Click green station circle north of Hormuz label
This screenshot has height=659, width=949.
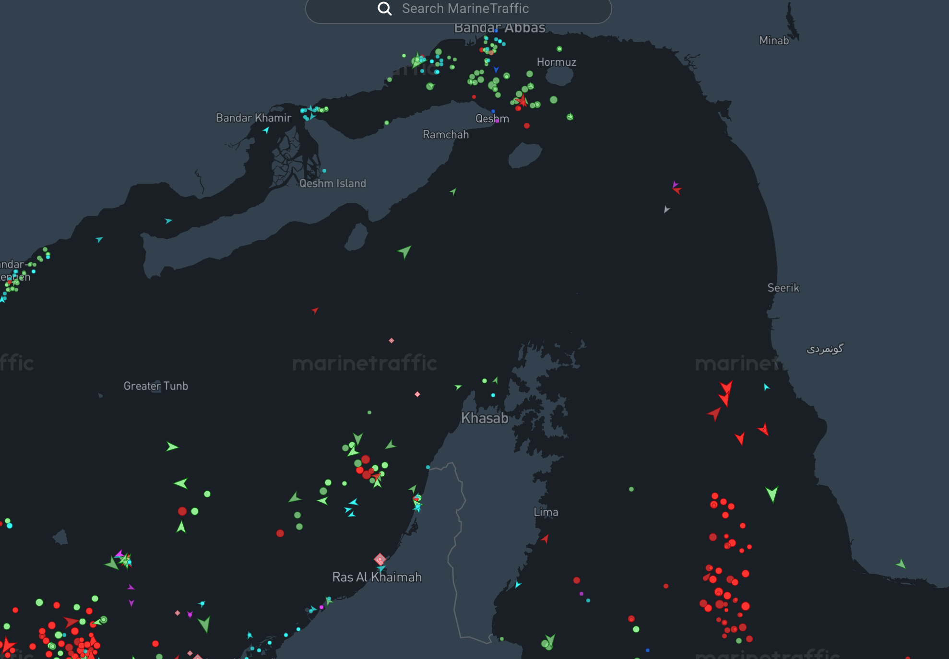[x=559, y=49]
